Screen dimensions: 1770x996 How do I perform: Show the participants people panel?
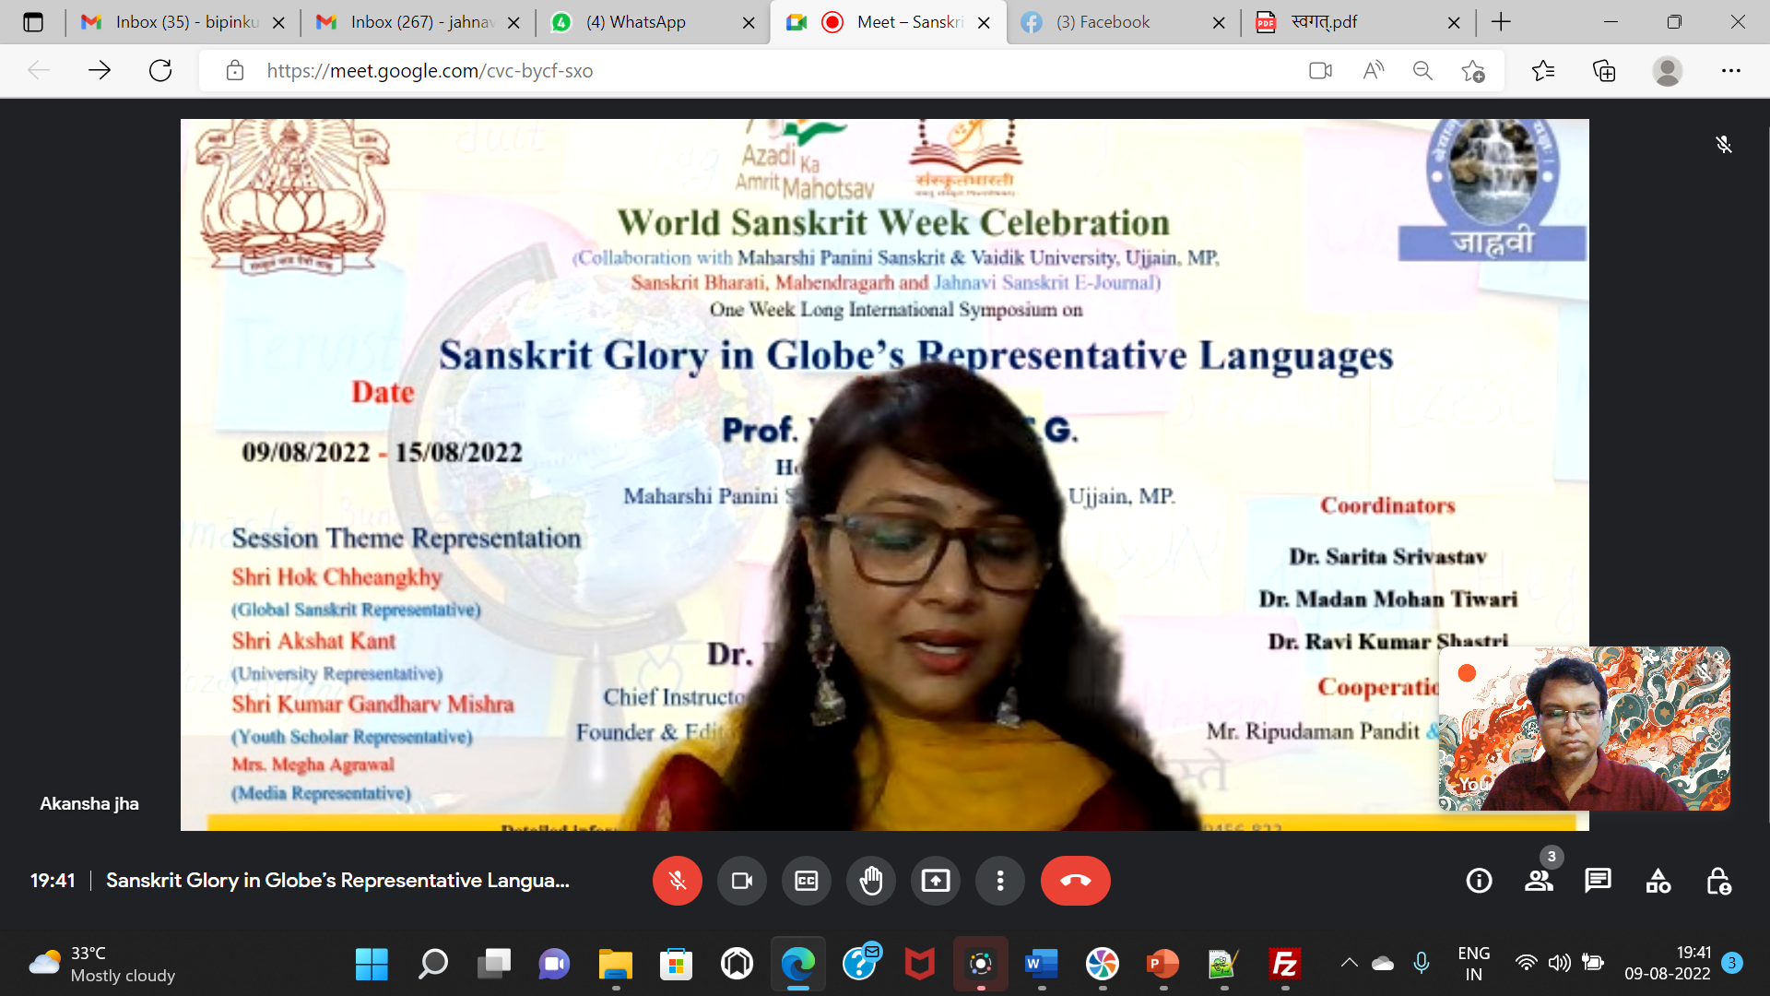1539,881
